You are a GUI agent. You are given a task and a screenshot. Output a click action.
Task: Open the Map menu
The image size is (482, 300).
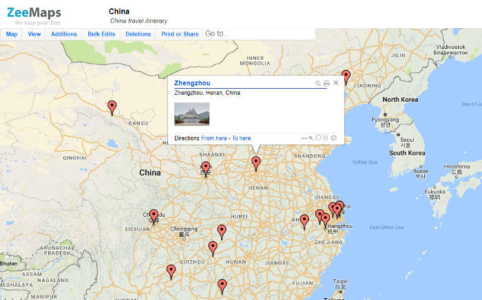click(x=12, y=34)
